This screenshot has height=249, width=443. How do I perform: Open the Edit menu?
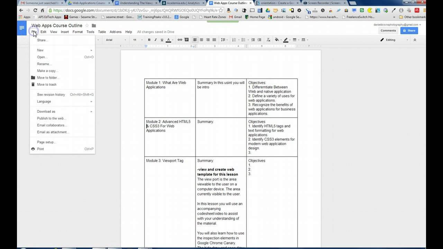43,32
